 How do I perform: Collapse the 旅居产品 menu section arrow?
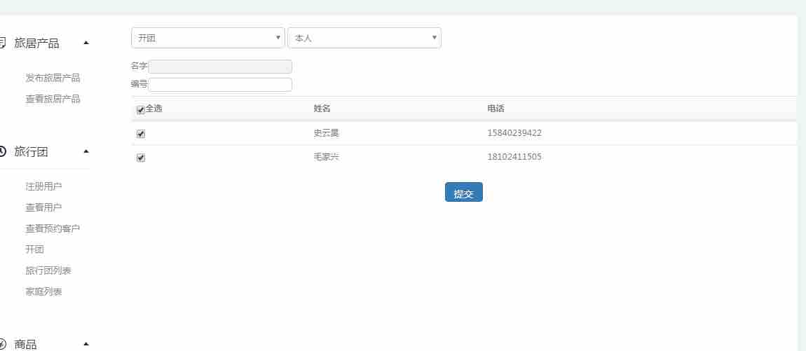click(x=86, y=43)
